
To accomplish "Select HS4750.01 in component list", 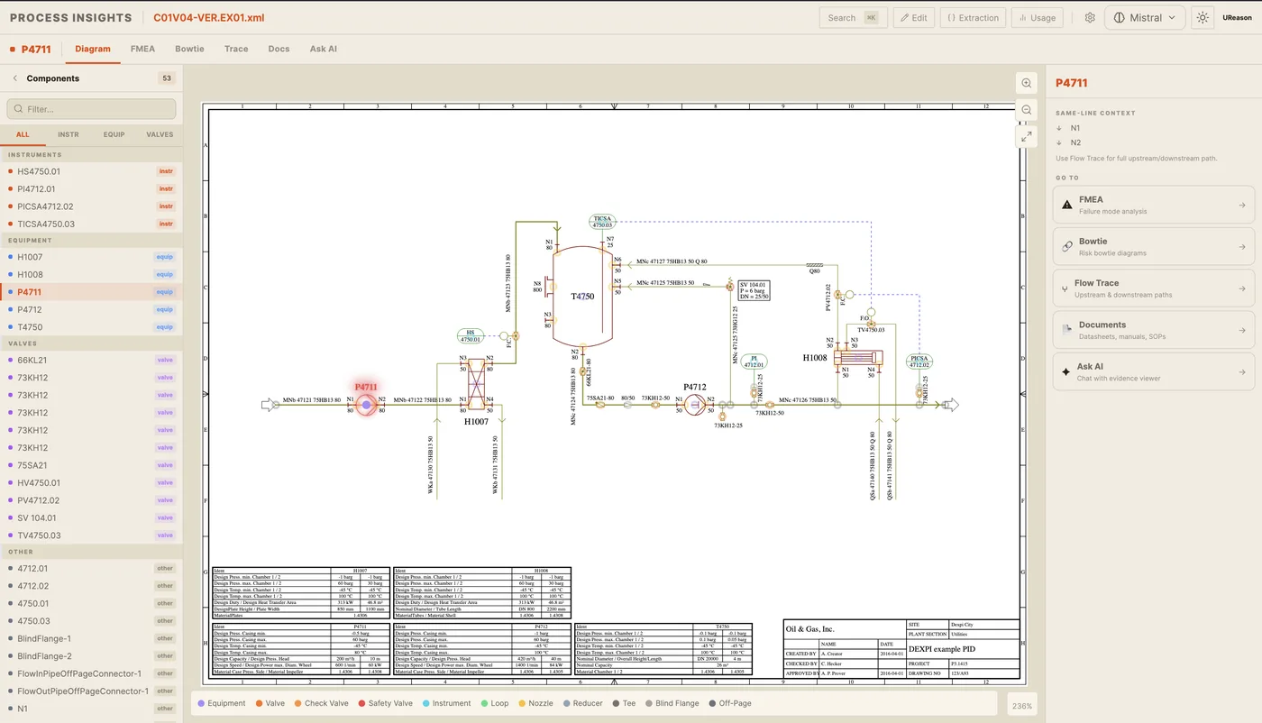I will (x=91, y=171).
